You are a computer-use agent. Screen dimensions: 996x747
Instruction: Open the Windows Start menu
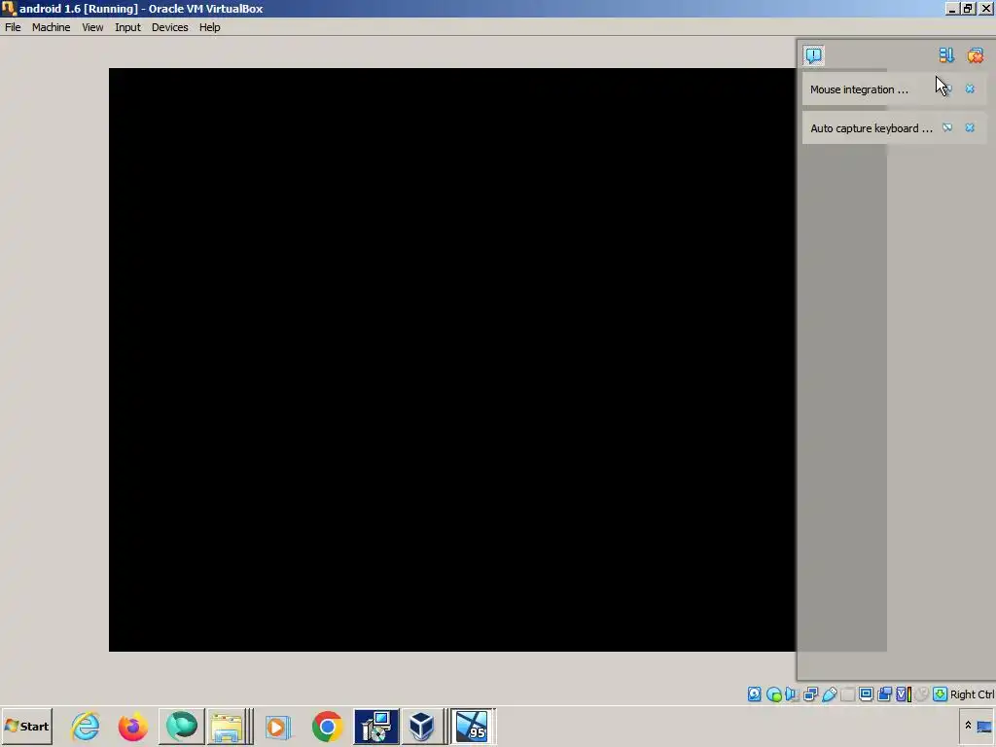tap(26, 727)
